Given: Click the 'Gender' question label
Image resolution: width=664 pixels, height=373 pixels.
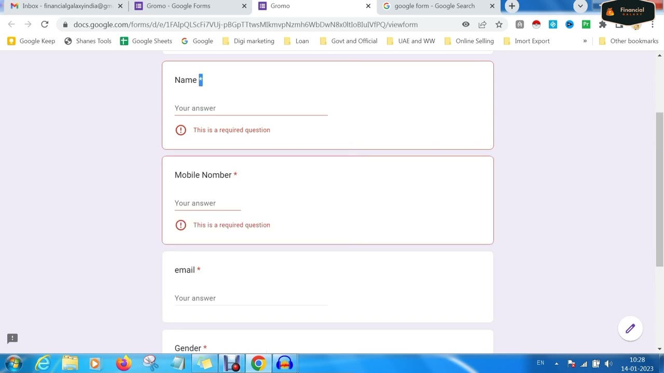Looking at the screenshot, I should tap(188, 348).
